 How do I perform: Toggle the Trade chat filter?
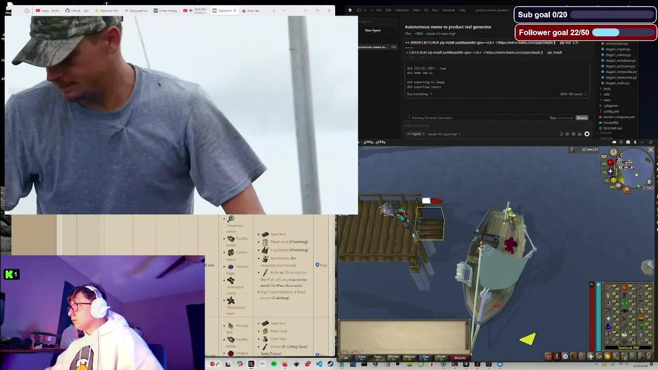pyautogui.click(x=442, y=358)
